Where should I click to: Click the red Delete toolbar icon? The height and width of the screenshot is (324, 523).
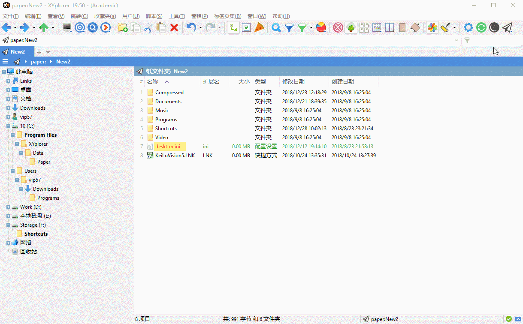click(x=174, y=27)
